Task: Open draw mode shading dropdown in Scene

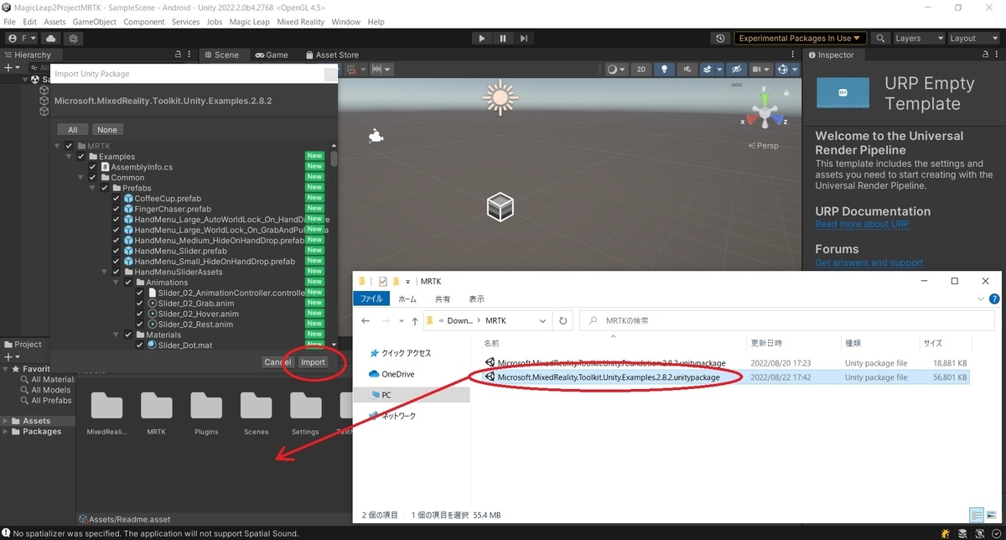Action: click(x=615, y=70)
